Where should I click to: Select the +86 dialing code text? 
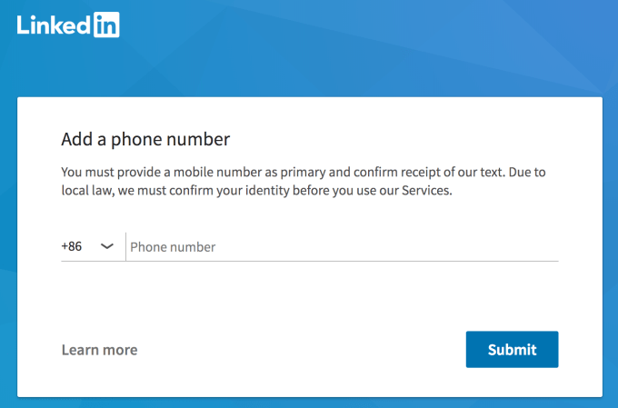point(72,246)
